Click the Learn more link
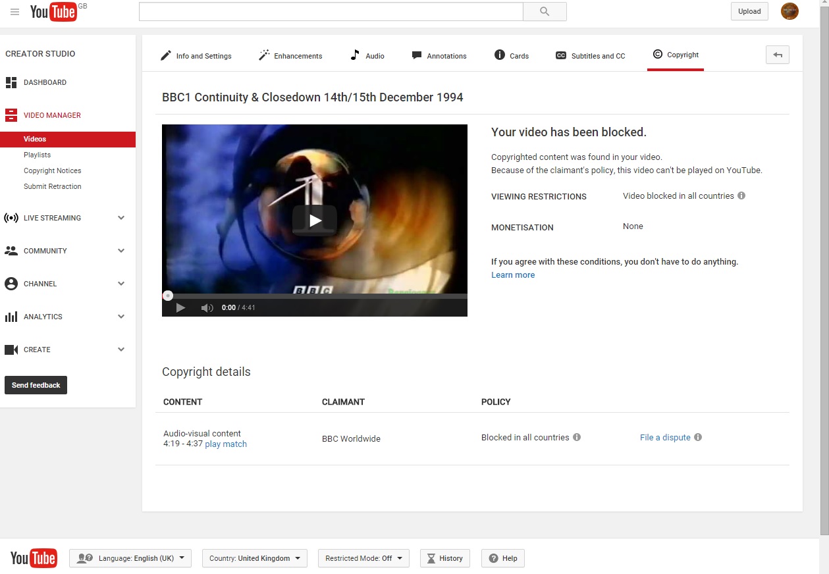Image resolution: width=829 pixels, height=574 pixels. (513, 275)
